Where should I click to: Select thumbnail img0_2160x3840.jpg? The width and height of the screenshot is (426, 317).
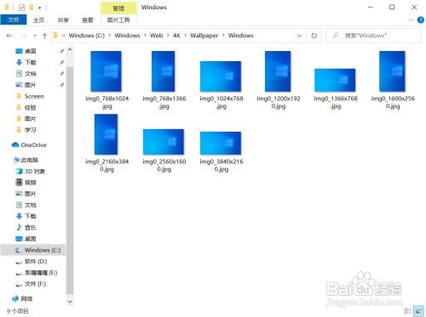pos(106,134)
